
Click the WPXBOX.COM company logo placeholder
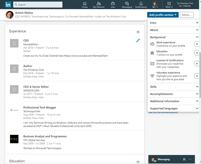click(14, 89)
